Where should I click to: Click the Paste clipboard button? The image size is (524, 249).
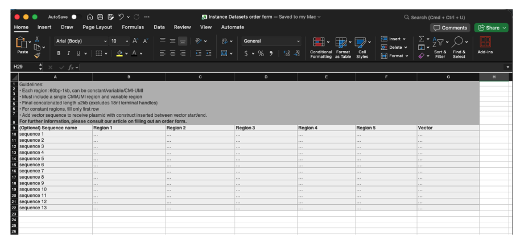click(22, 45)
